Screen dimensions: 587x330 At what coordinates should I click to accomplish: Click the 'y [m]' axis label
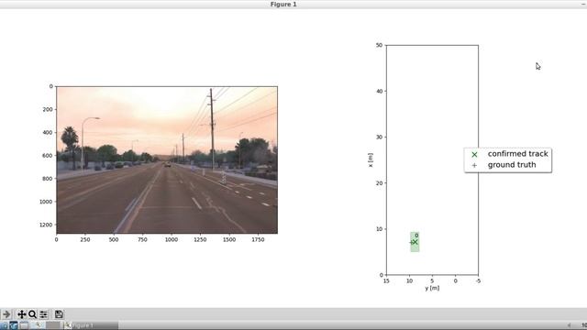[432, 288]
